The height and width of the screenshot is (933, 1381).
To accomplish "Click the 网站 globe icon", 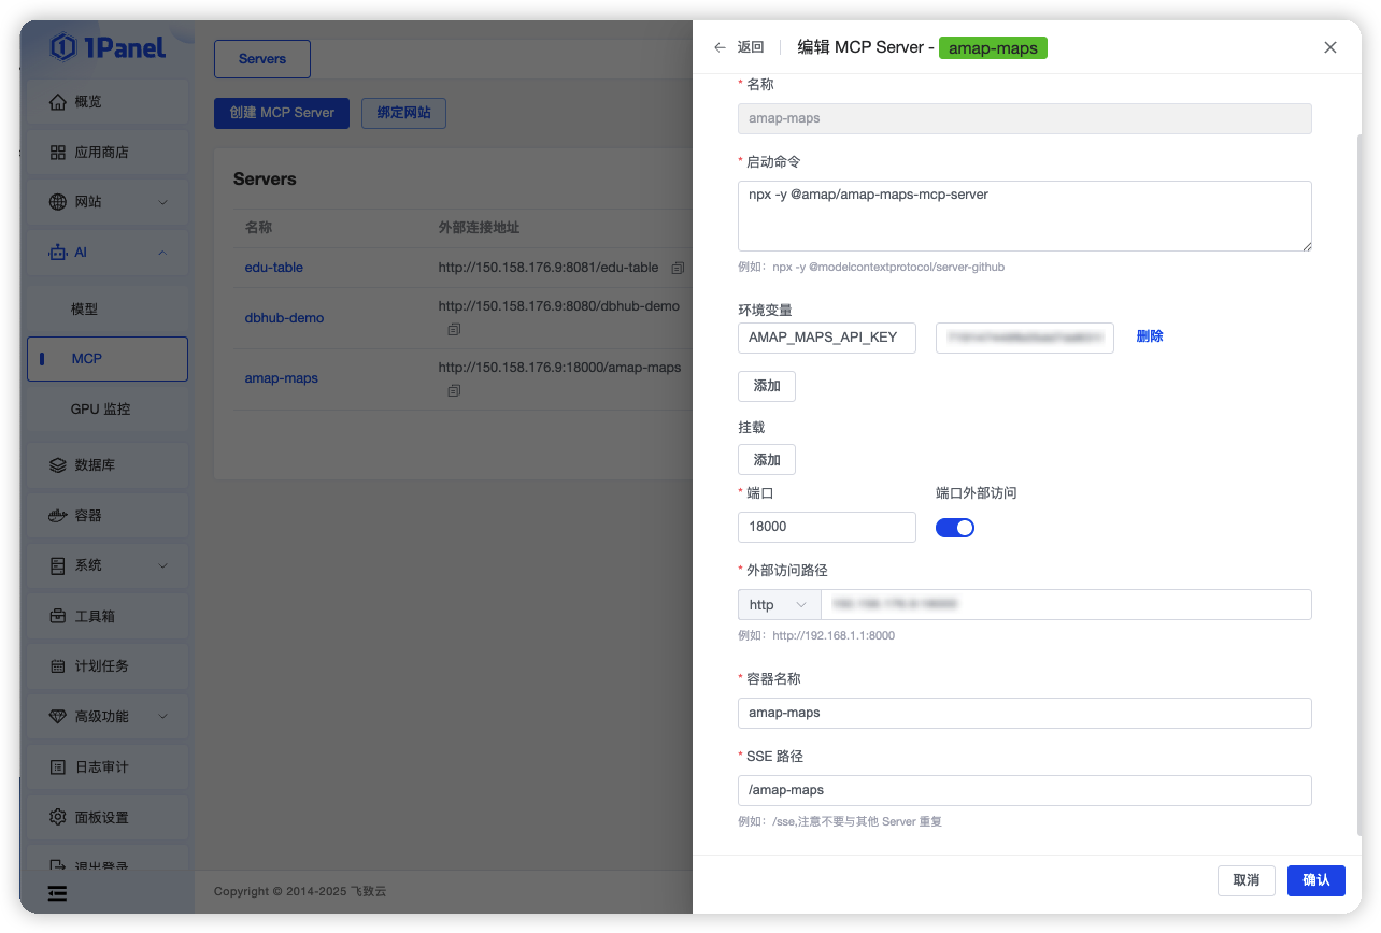I will (x=58, y=203).
